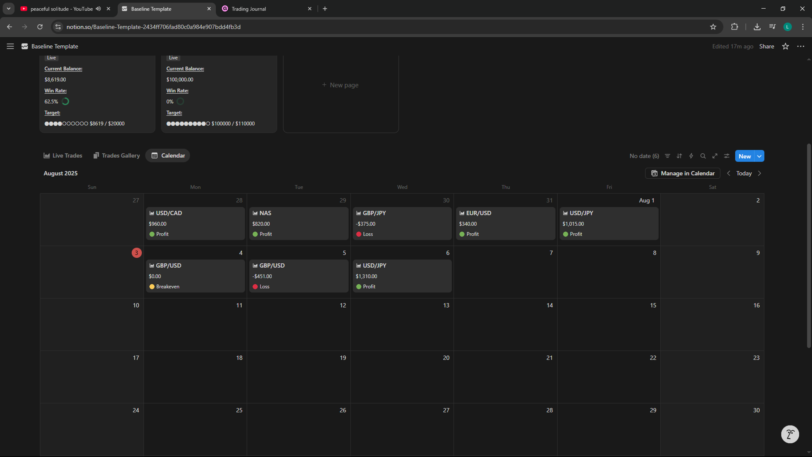Open the USD/CAD trade card on July 28
The width and height of the screenshot is (812, 457).
(x=195, y=223)
